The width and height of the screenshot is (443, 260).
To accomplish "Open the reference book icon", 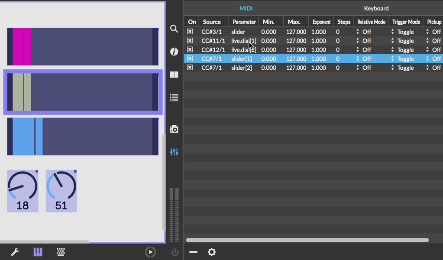I will (x=174, y=75).
